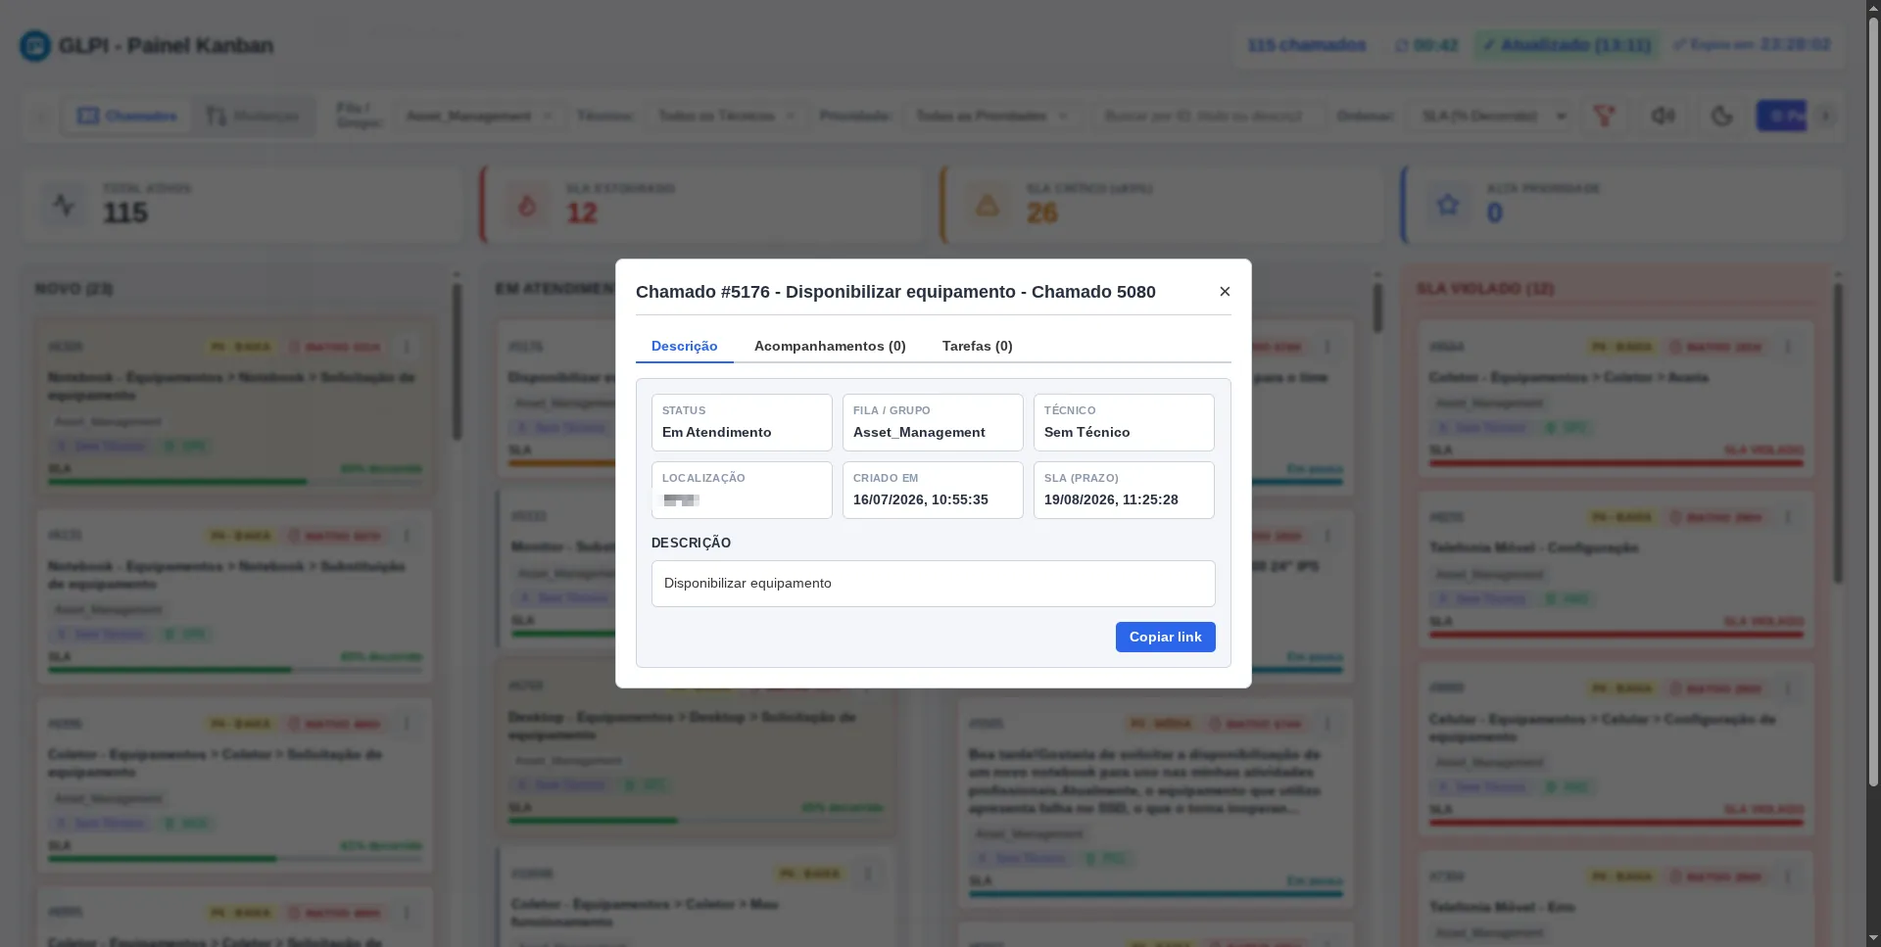Switch to the Mudanças view tab
Screen dimensions: 1881x947
click(253, 116)
